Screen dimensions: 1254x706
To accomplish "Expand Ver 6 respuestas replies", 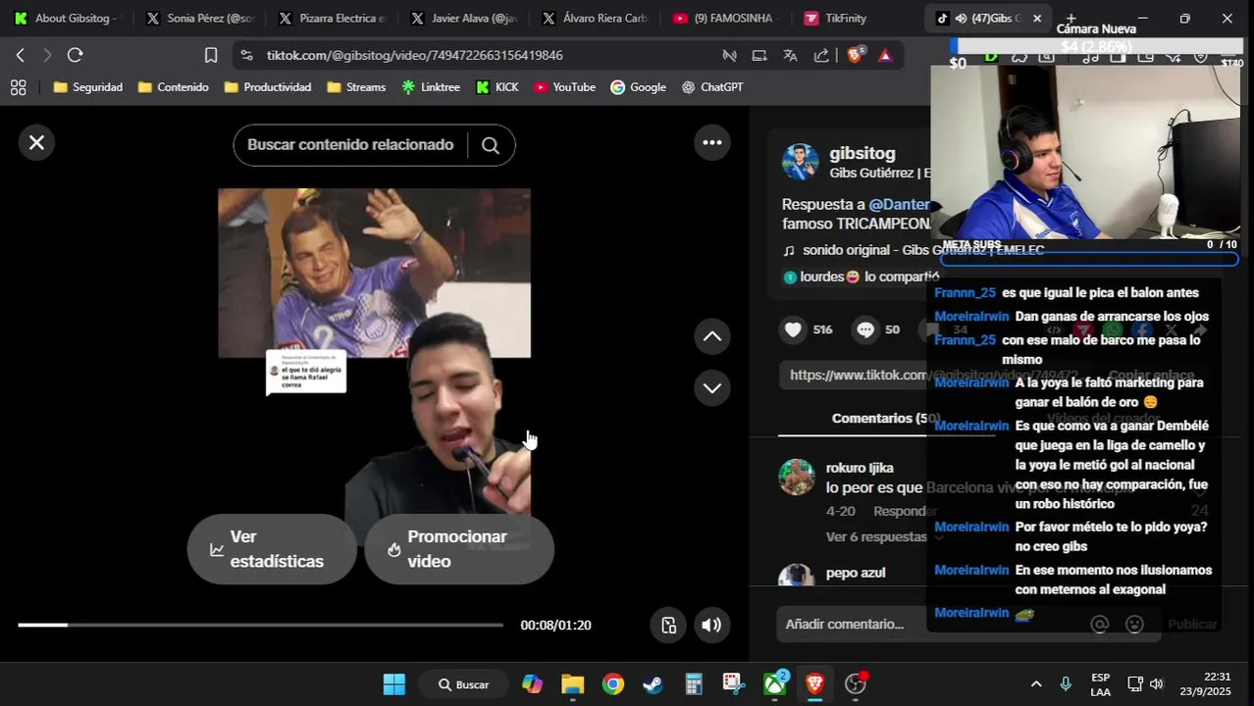I will coord(882,536).
